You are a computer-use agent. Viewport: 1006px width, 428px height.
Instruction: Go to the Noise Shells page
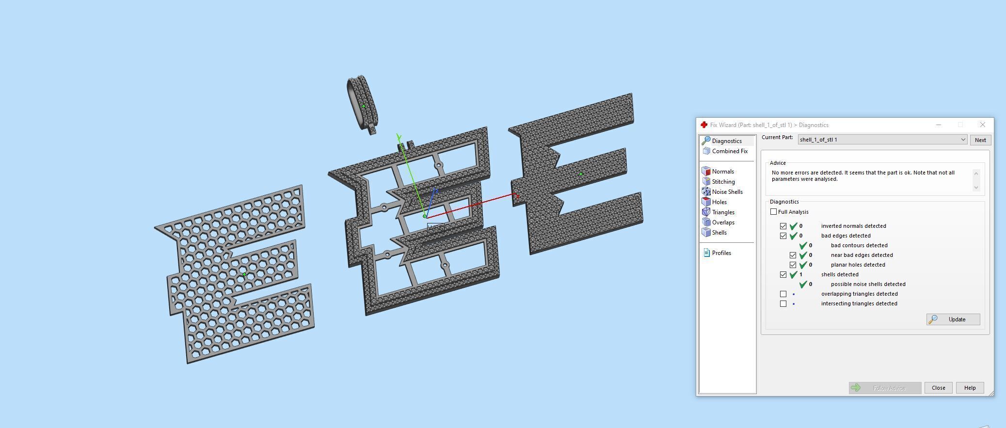[x=727, y=192]
